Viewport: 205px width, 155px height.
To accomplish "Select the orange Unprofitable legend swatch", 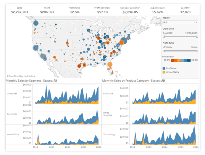I will coord(164,72).
